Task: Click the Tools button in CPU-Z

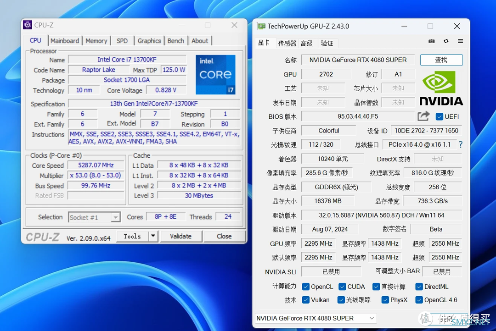Action: tap(133, 236)
